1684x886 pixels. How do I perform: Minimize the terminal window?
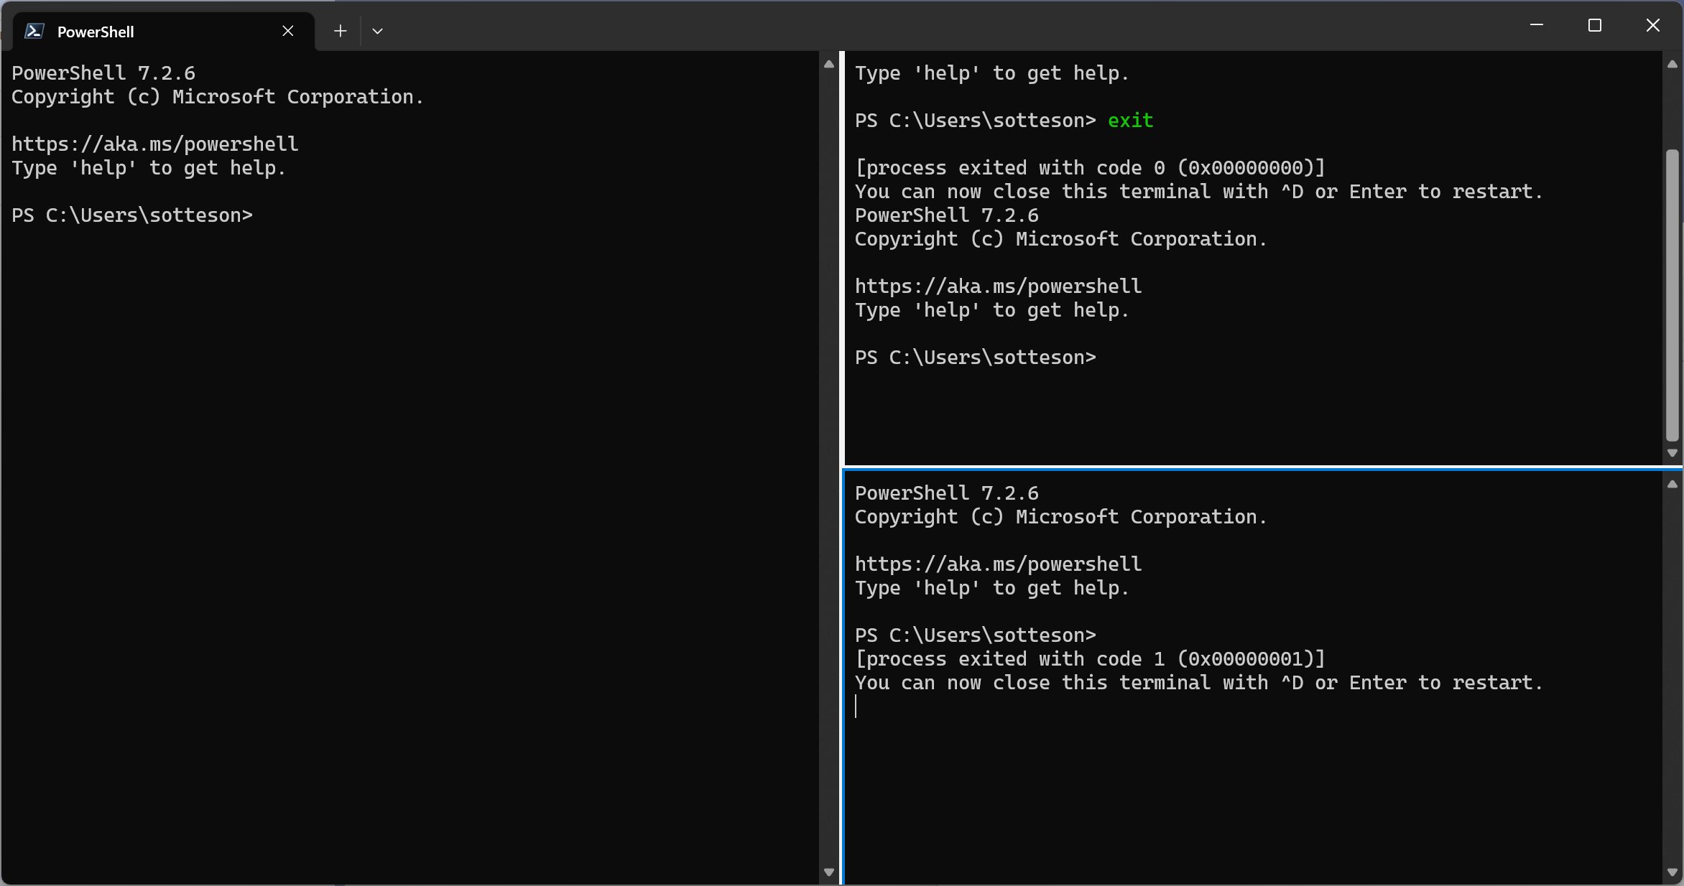click(x=1537, y=25)
